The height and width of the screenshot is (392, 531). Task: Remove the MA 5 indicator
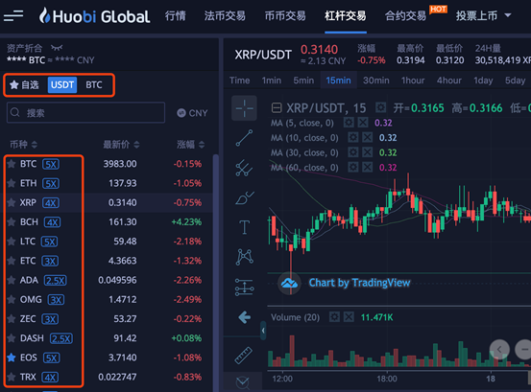coord(363,123)
